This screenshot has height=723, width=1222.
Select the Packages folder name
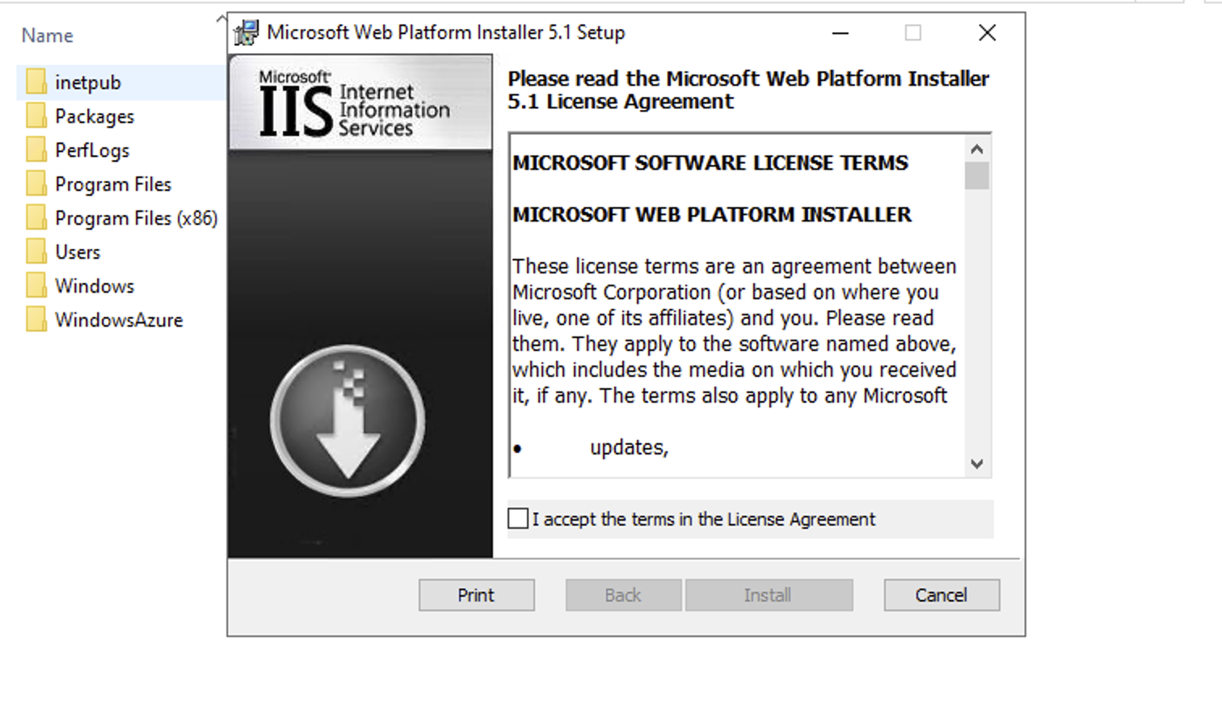pos(95,116)
